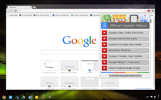Open the Chrome Device Rele bookmark
161x100 pixels.
[x=80, y=15]
